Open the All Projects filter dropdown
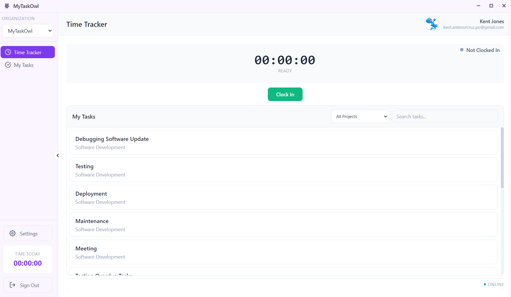Image resolution: width=511 pixels, height=297 pixels. click(x=360, y=116)
